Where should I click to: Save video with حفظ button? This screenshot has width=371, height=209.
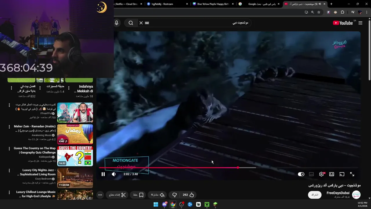click(138, 195)
